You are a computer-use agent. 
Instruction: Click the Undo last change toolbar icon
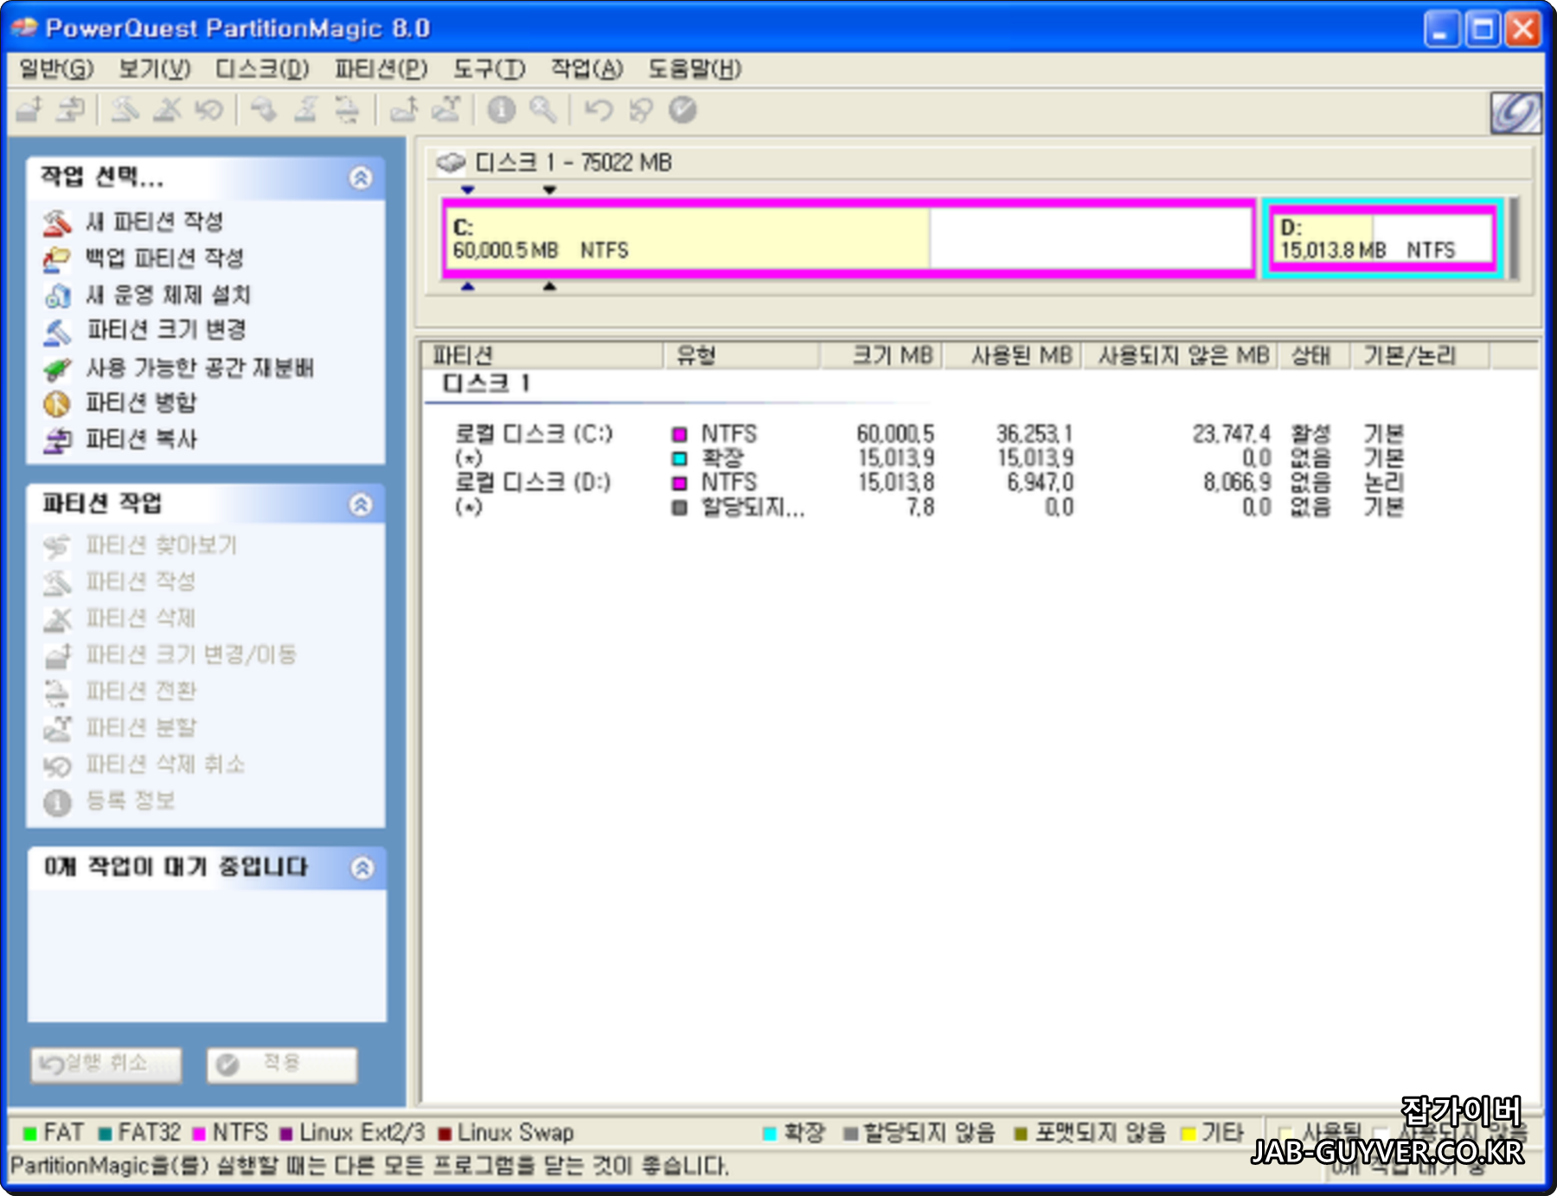599,110
